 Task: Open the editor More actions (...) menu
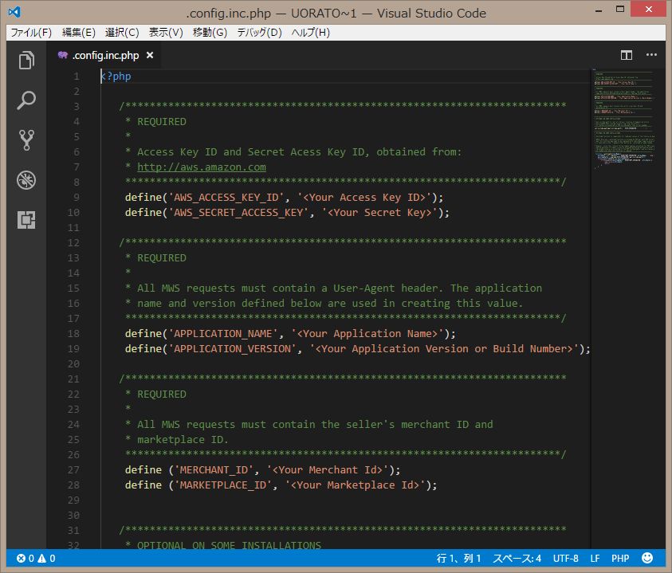coord(651,55)
